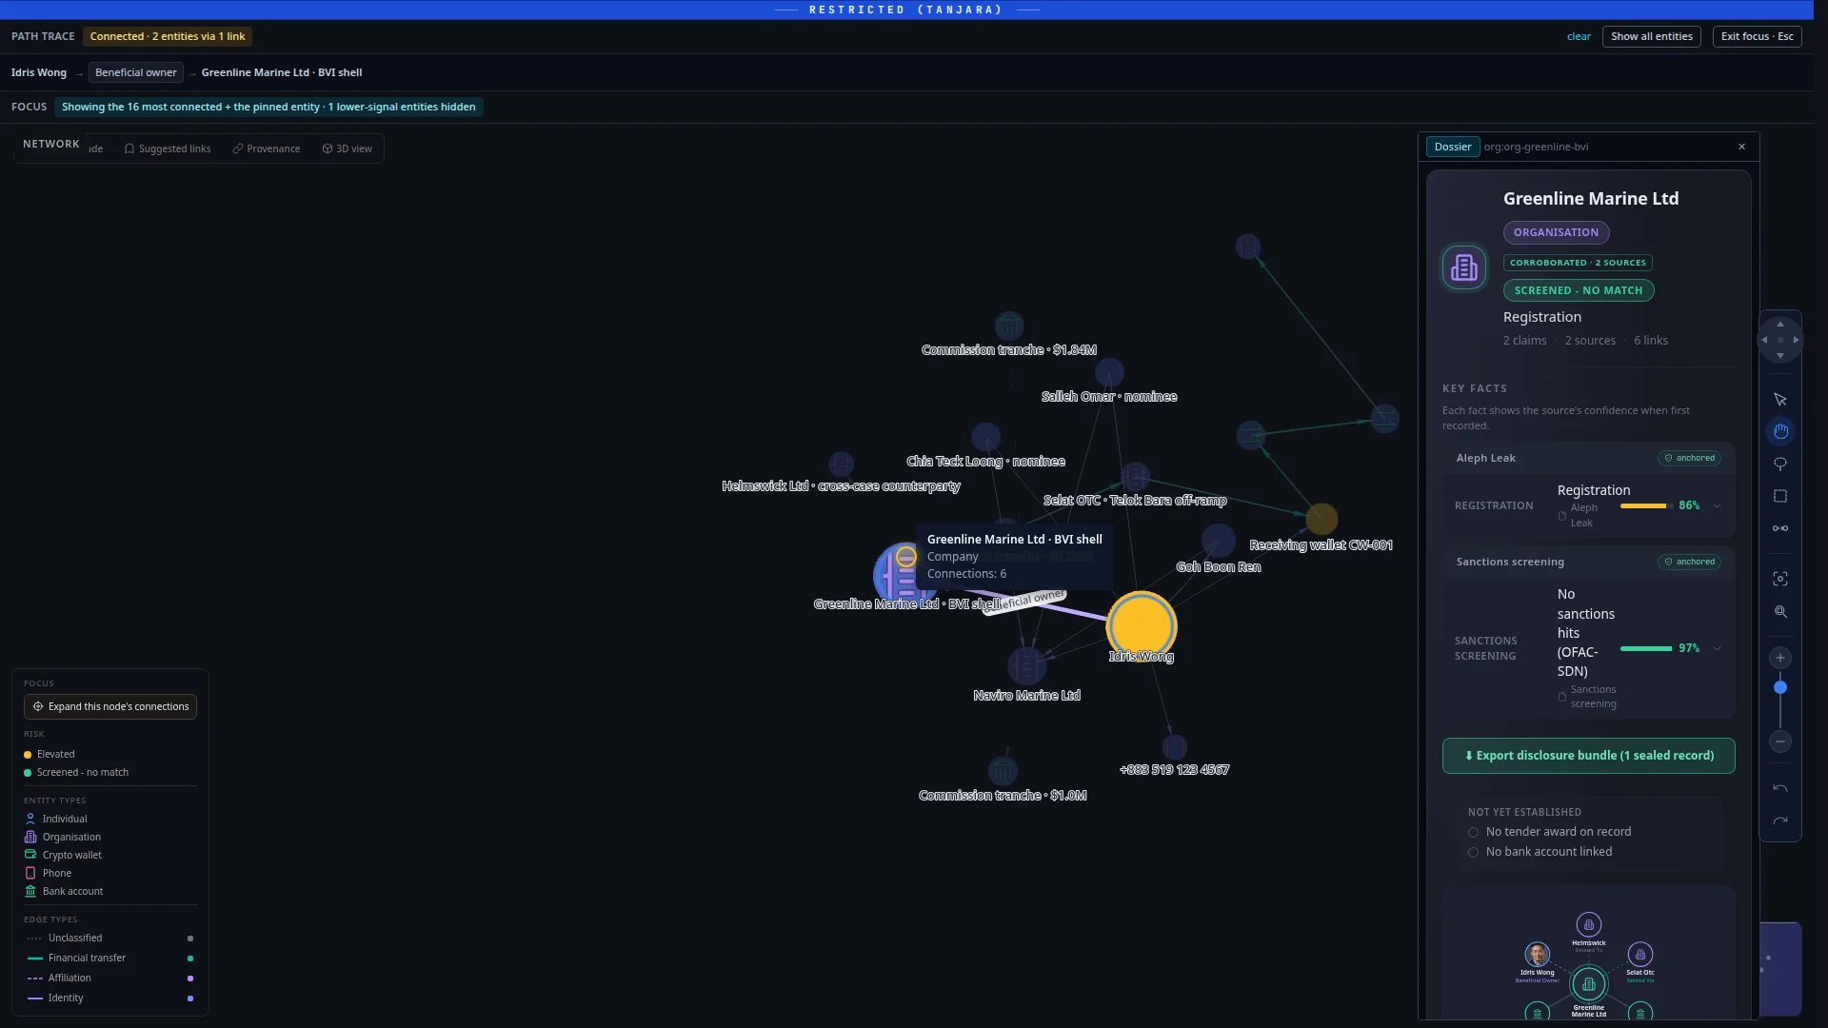Click the SCREENED - NO MATCH badge
Screen dimensions: 1828x1028
[1579, 290]
